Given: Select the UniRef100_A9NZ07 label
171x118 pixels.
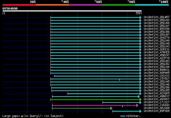Looking at the screenshot, I should (157, 96).
